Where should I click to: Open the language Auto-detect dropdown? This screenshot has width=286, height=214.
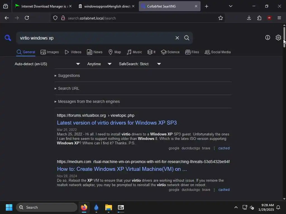[x=47, y=64]
